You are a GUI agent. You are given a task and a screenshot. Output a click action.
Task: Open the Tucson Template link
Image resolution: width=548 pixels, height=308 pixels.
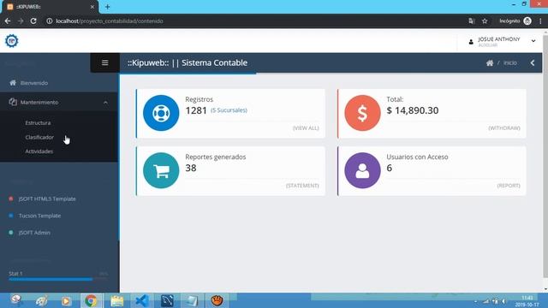39,216
